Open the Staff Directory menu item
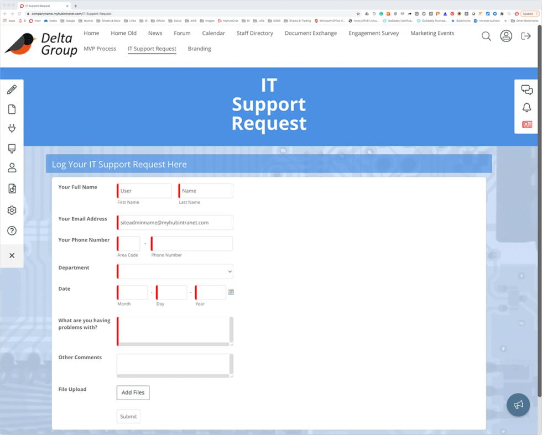Viewport: 542px width, 435px height. click(x=254, y=33)
